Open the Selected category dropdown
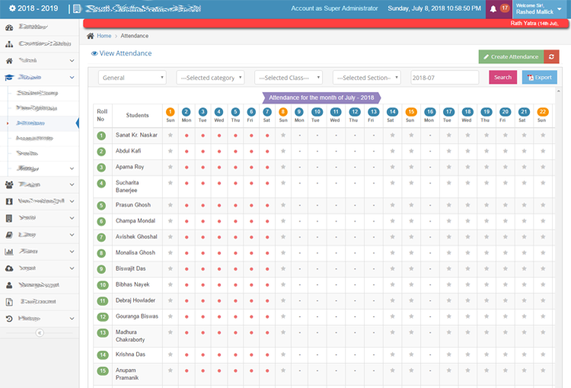This screenshot has height=388, width=571. [x=210, y=78]
